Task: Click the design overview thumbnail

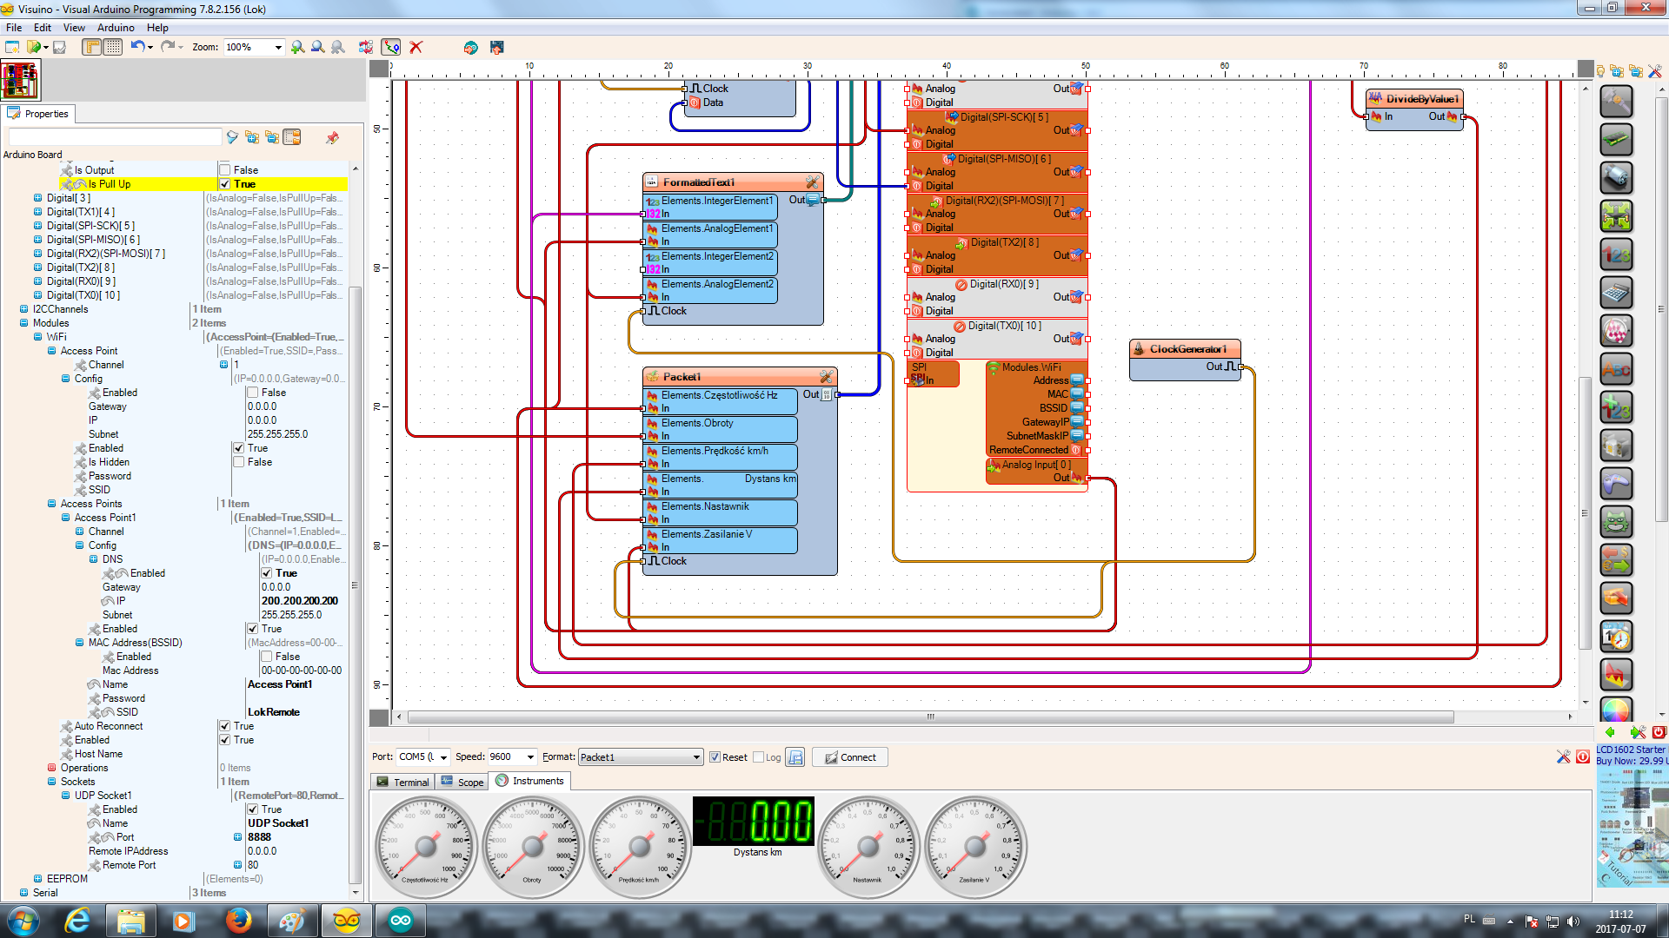Action: click(x=20, y=80)
